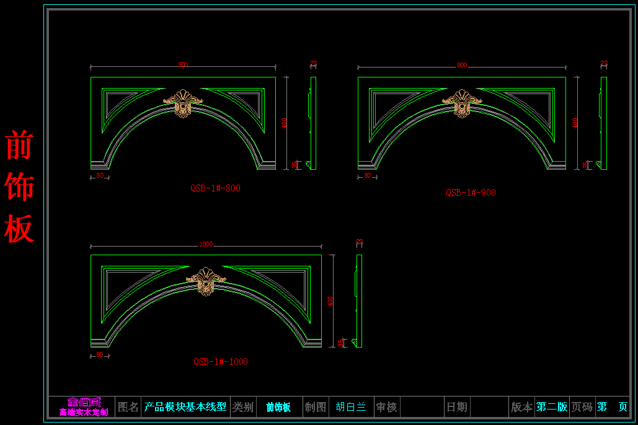
Task: Click the 900 width dimension text
Action: (462, 66)
